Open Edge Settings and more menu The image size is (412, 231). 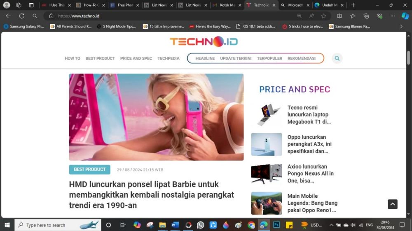[393, 16]
